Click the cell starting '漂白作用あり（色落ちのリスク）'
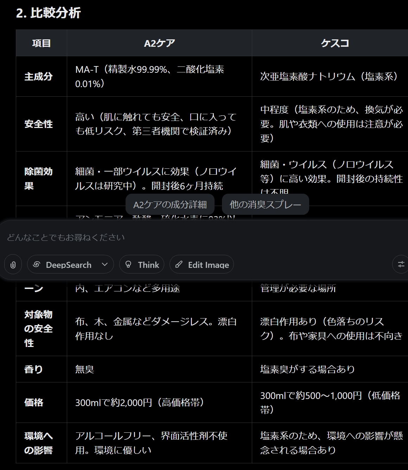 pyautogui.click(x=330, y=328)
